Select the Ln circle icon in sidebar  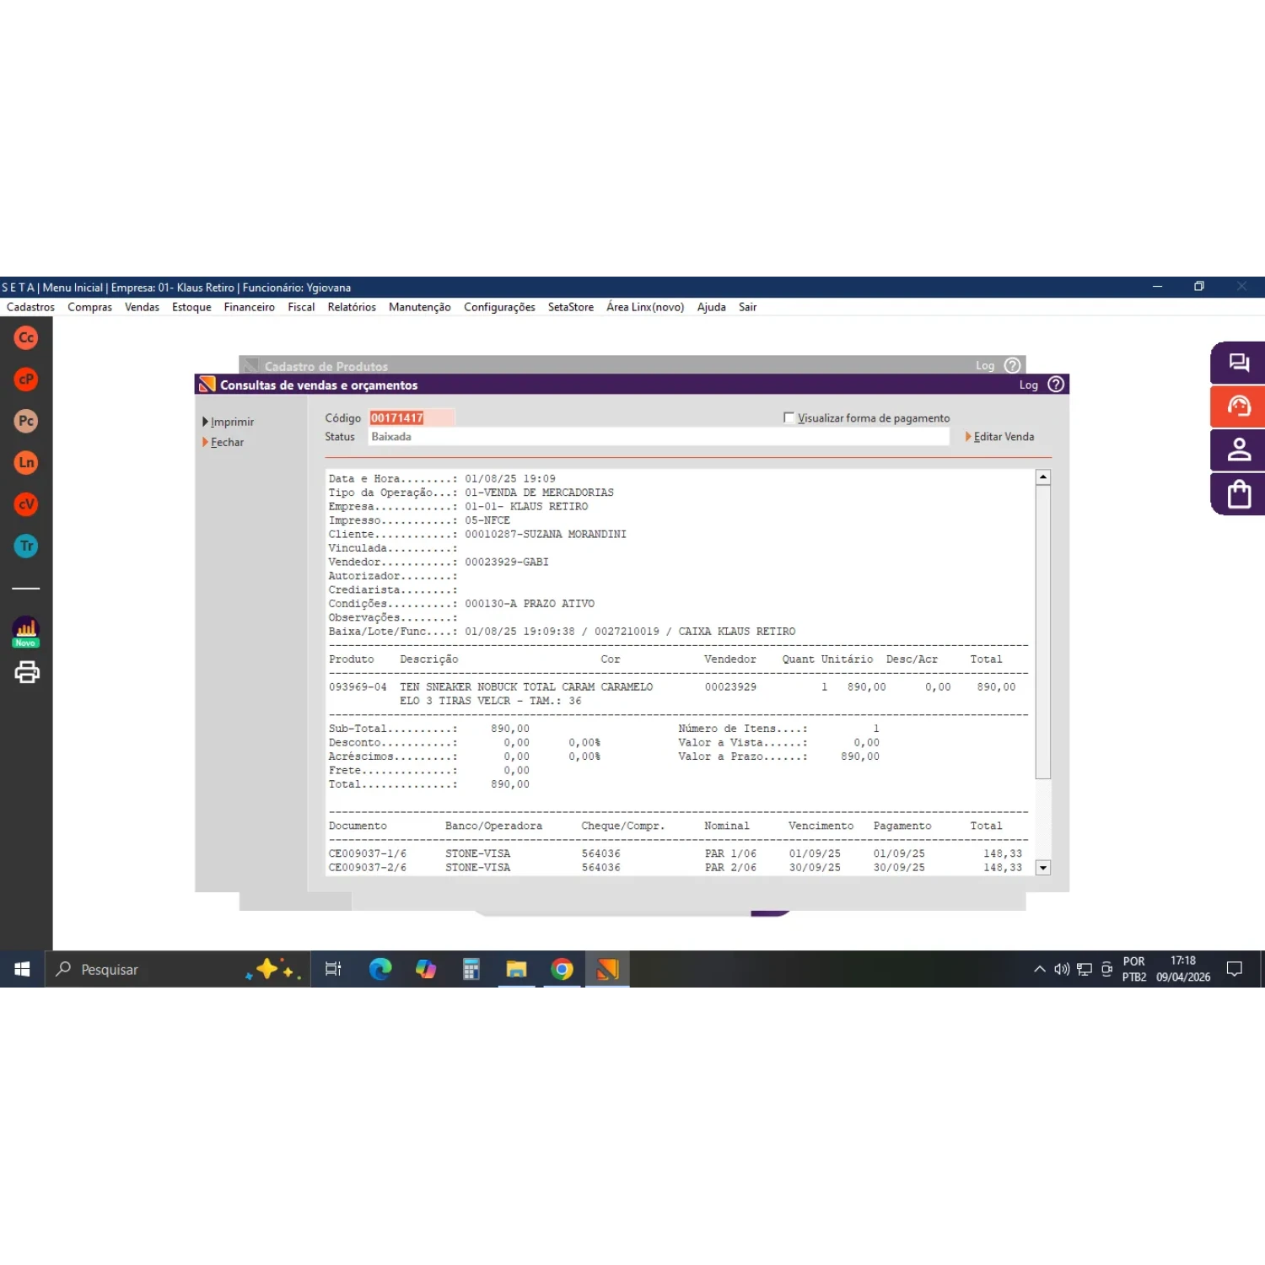tap(26, 462)
